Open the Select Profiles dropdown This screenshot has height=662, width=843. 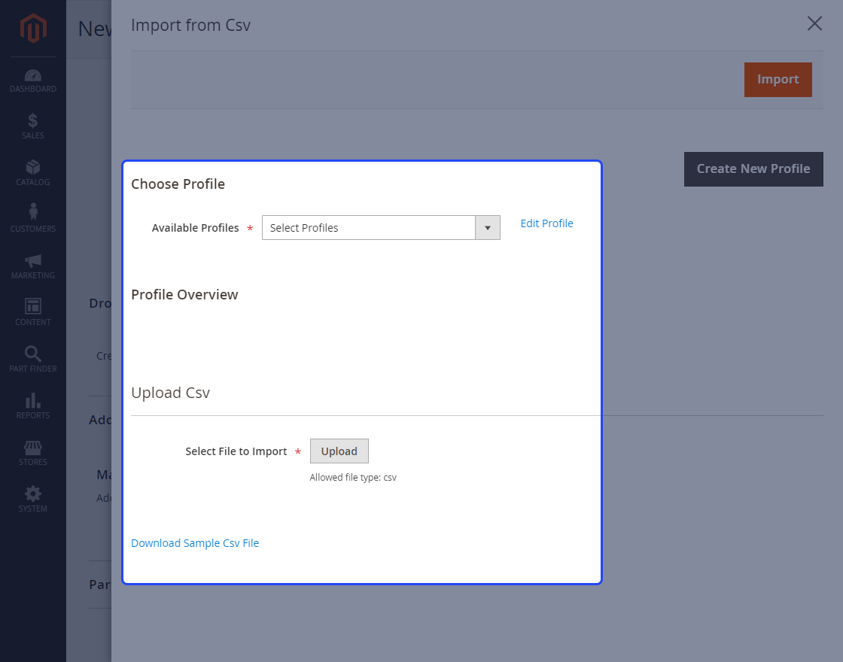click(x=381, y=228)
